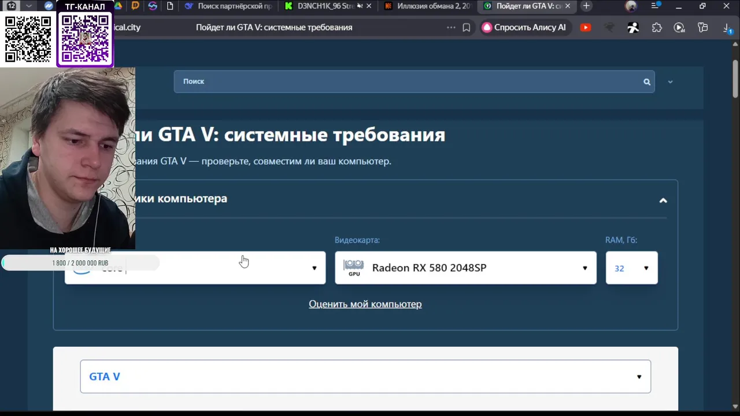The image size is (740, 416).
Task: Switch to the 'Иллюзия обмана 2' tab
Action: [428, 6]
